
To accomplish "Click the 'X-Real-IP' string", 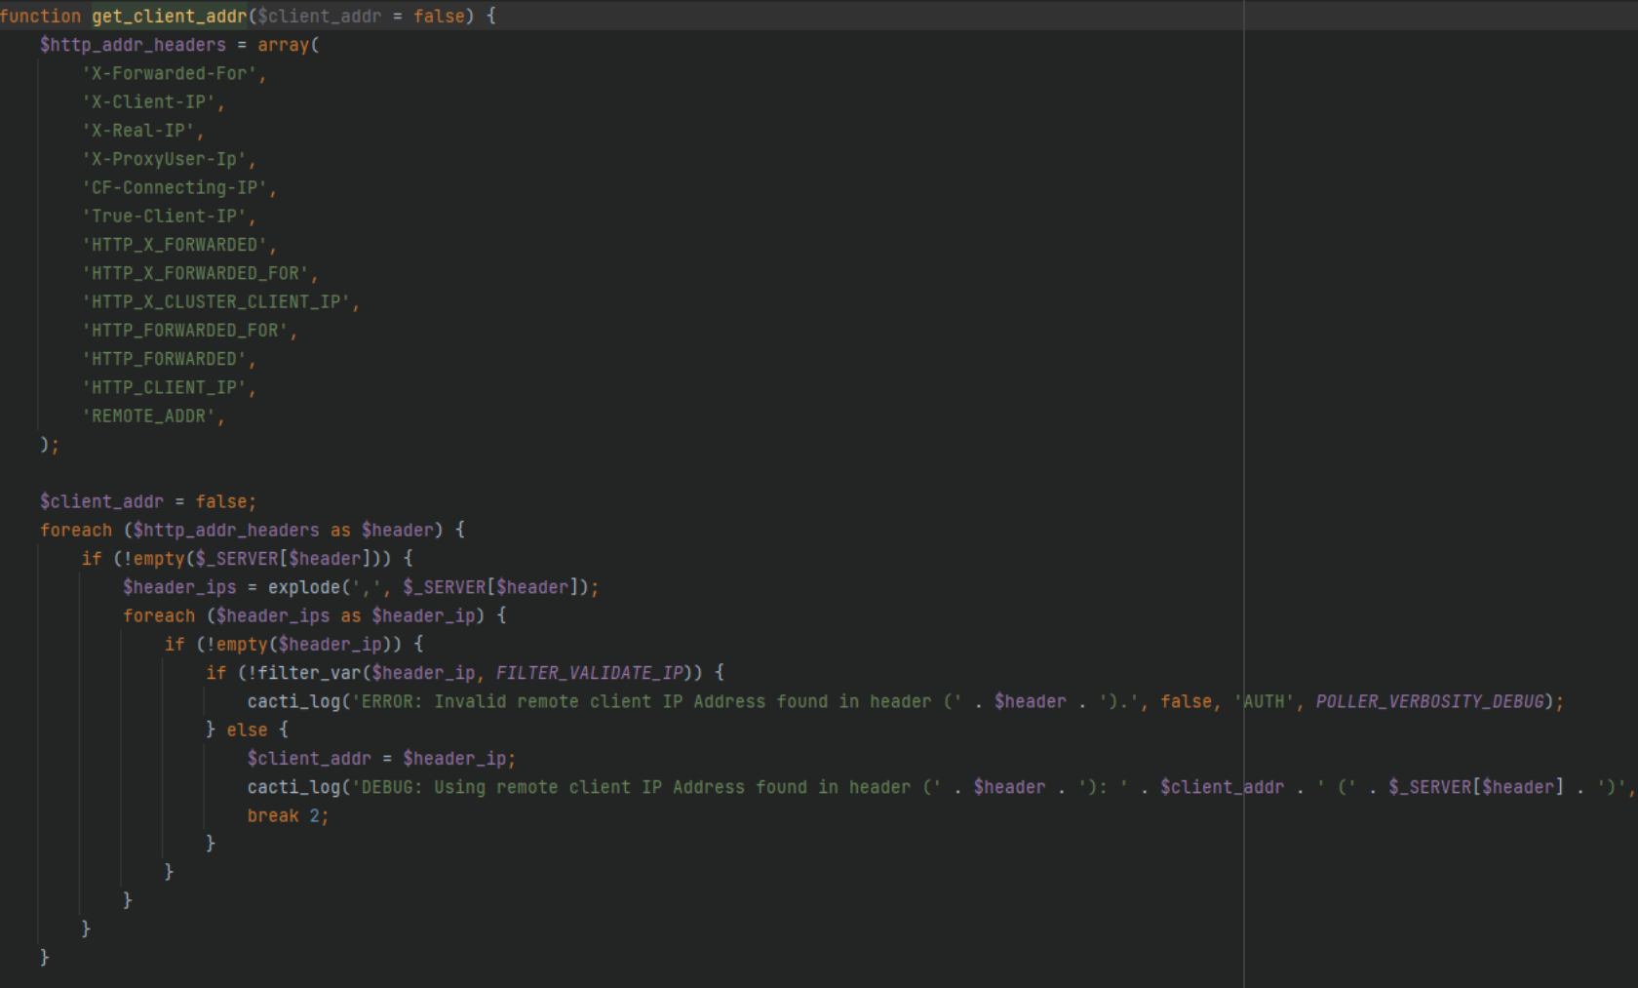I will click(137, 131).
